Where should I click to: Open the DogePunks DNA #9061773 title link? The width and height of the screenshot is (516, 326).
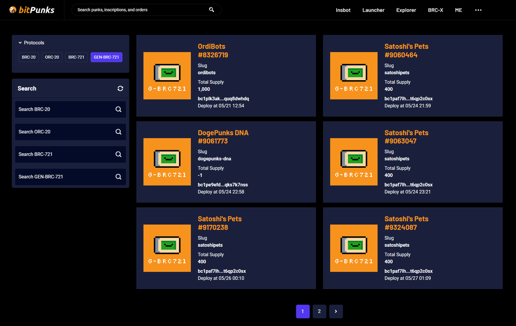pyautogui.click(x=223, y=137)
